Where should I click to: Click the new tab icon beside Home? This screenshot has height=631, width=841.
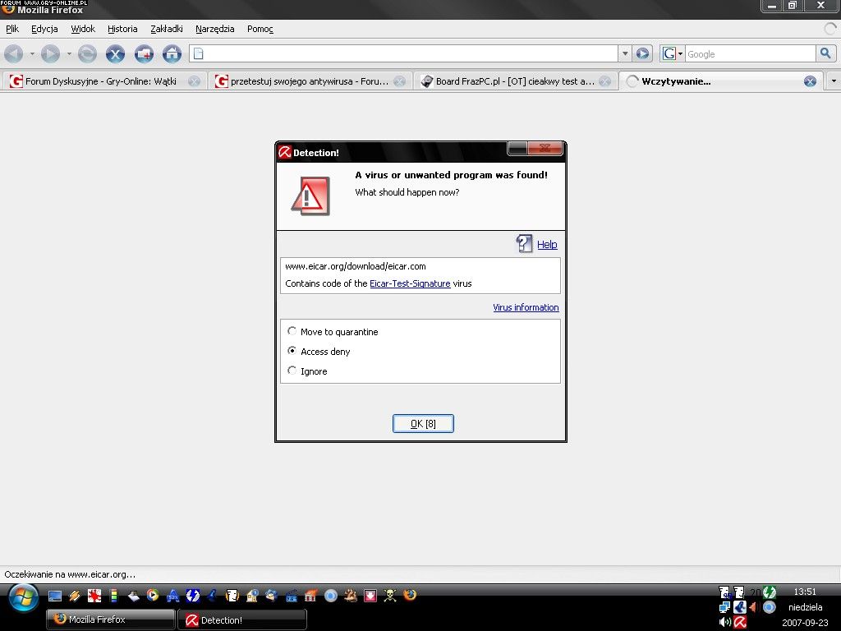(144, 53)
